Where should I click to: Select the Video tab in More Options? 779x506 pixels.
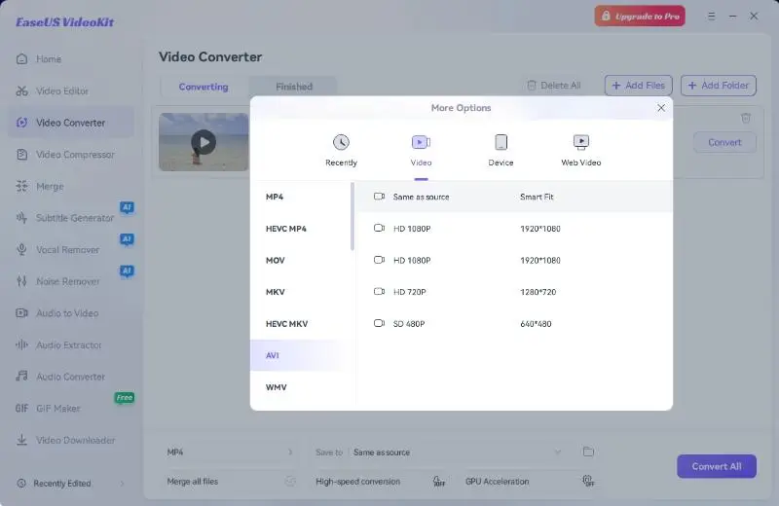[x=421, y=151]
